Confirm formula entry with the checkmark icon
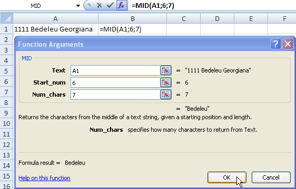The image size is (296, 189). 110,5
